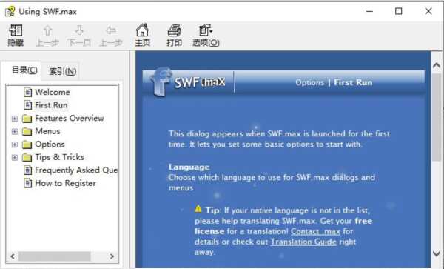The height and width of the screenshot is (269, 444).
Task: Open the Frequently Asked Questions topic
Action: pyautogui.click(x=76, y=170)
